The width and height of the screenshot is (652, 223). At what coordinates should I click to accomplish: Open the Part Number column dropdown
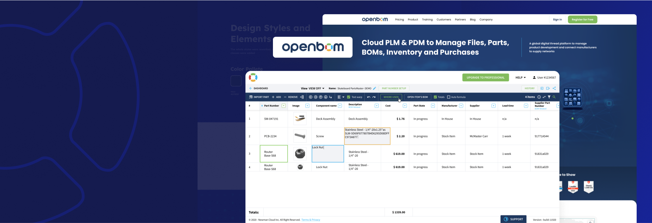[x=284, y=106]
